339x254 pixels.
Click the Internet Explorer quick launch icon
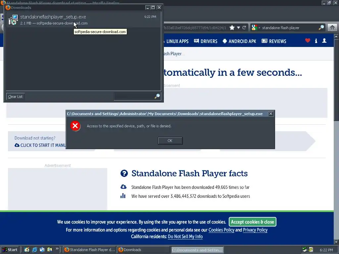[34, 250]
